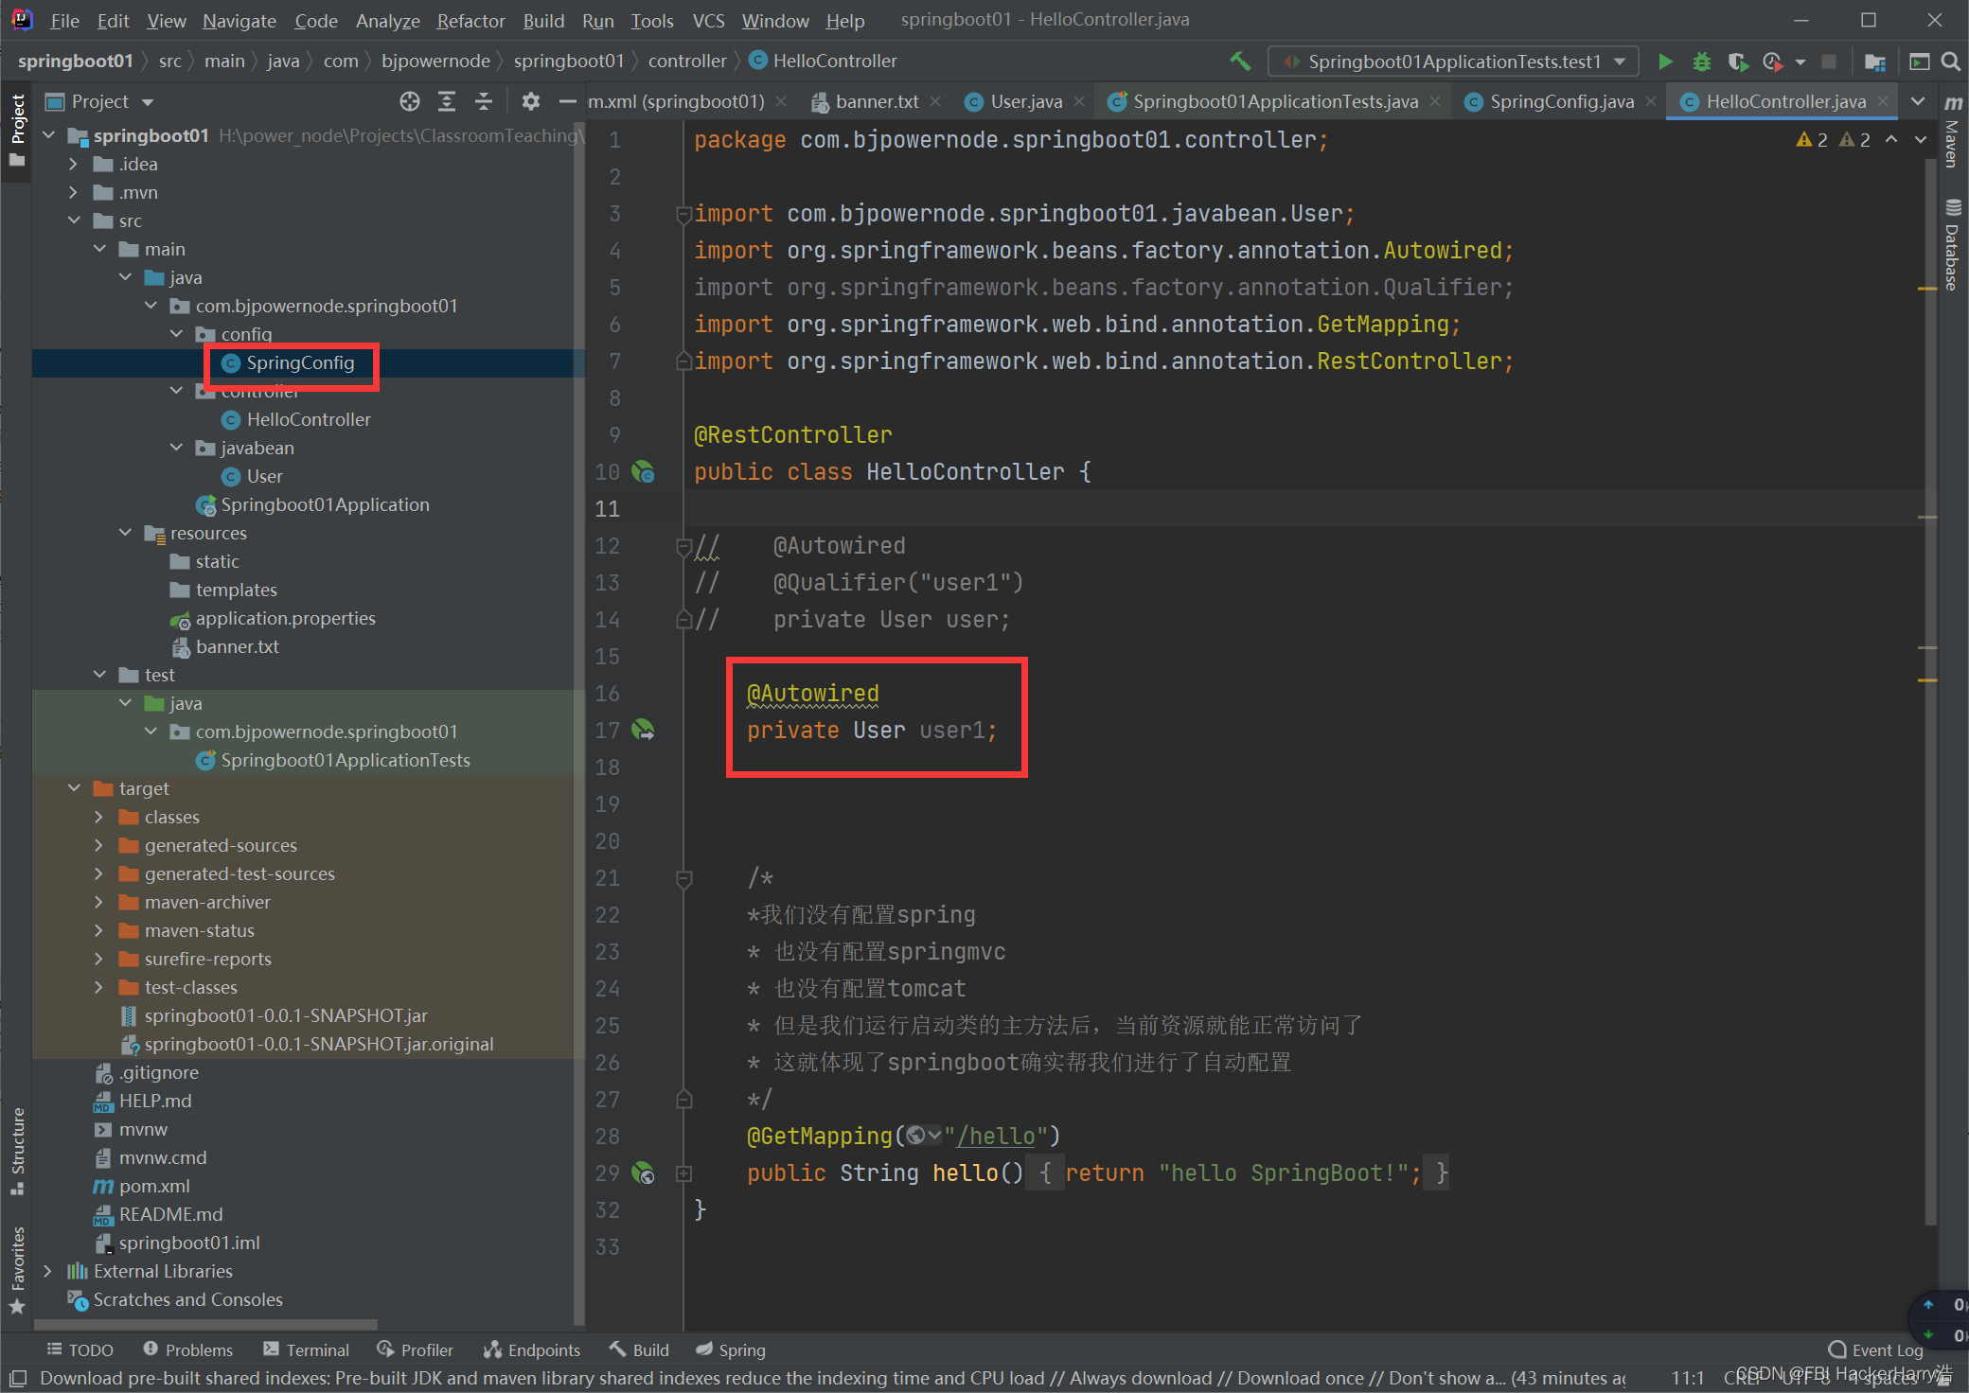The image size is (1969, 1393).
Task: Click the run gutter icon on line 10
Action: (644, 471)
